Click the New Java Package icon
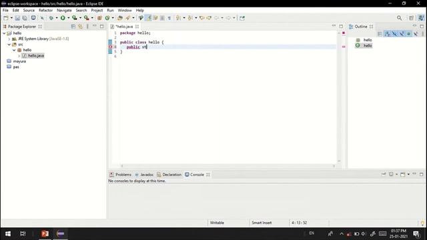Screen dimensions: 427x240 point(99,18)
